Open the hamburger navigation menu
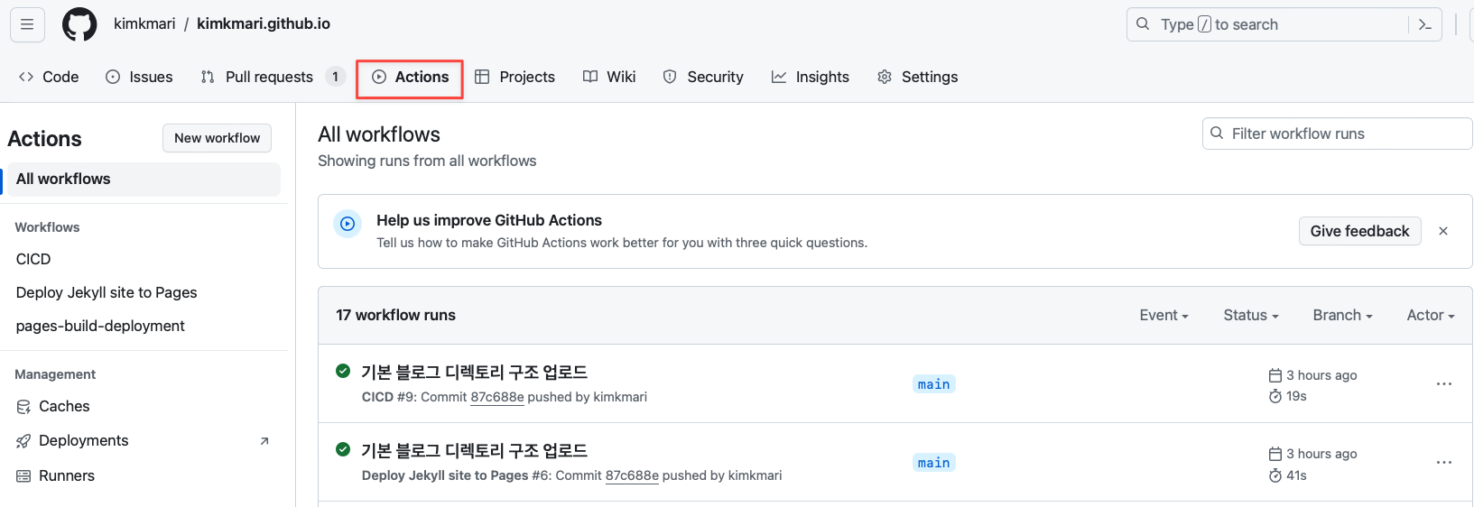Screen dimensions: 1474x507 pyautogui.click(x=27, y=24)
